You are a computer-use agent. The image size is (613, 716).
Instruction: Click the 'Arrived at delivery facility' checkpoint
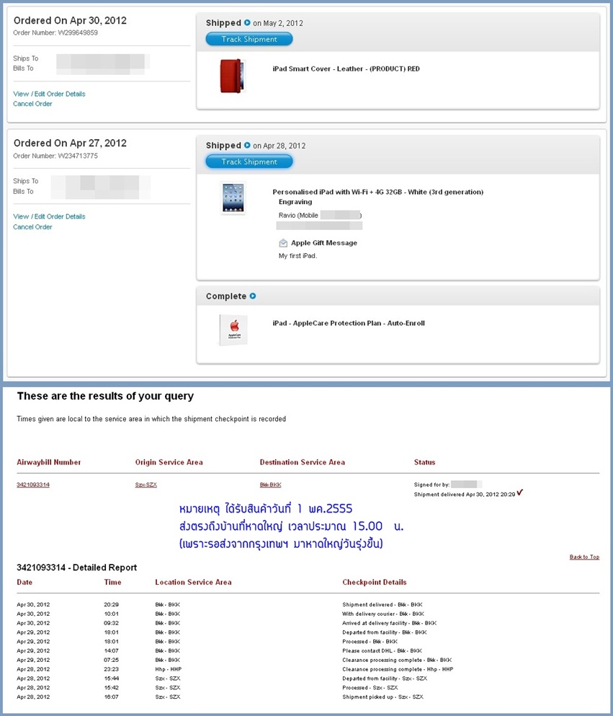point(390,623)
